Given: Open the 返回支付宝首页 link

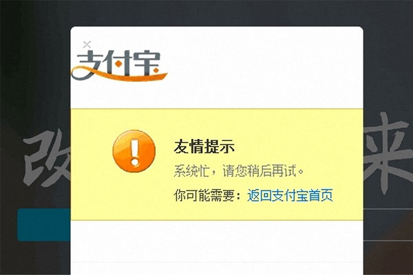Looking at the screenshot, I should [x=290, y=195].
